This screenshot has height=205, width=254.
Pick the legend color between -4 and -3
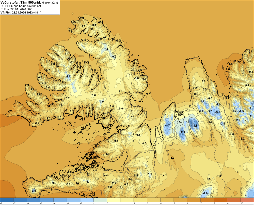click(60, 200)
